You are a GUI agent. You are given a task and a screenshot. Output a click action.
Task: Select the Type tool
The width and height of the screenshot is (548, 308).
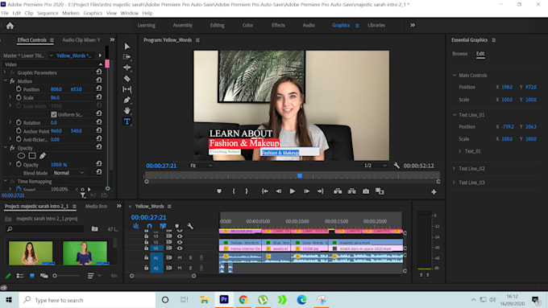127,121
